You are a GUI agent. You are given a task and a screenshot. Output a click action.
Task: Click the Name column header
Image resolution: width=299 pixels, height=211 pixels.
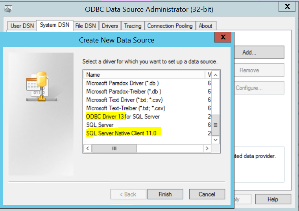144,75
